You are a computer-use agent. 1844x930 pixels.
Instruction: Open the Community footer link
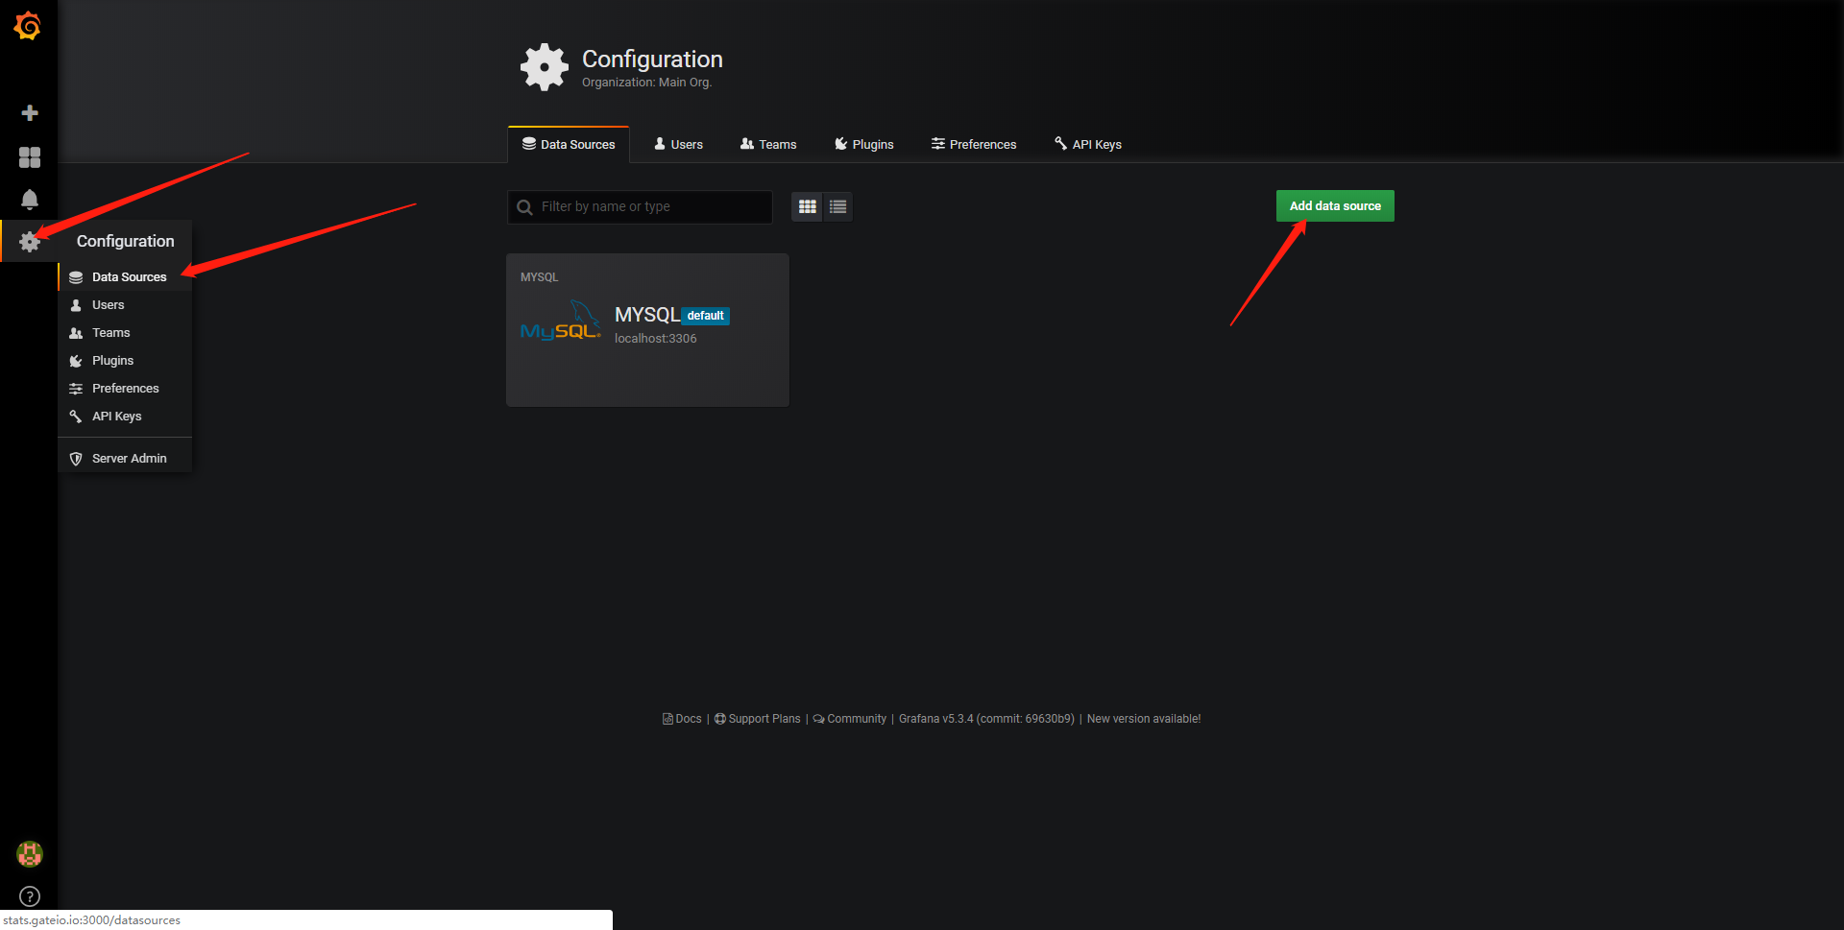(x=850, y=719)
